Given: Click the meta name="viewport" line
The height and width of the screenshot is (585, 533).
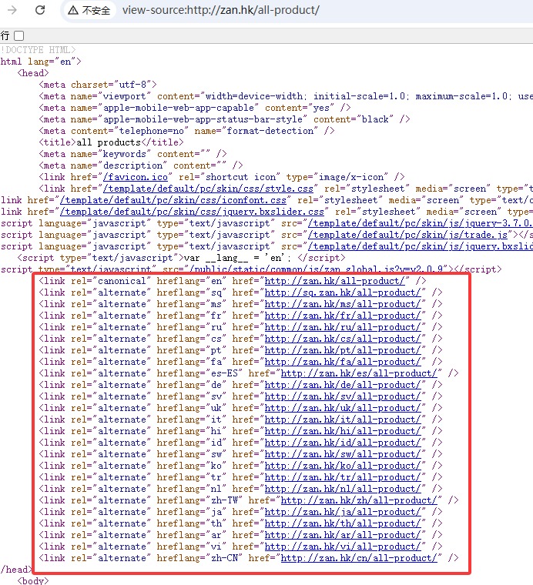Looking at the screenshot, I should [286, 96].
